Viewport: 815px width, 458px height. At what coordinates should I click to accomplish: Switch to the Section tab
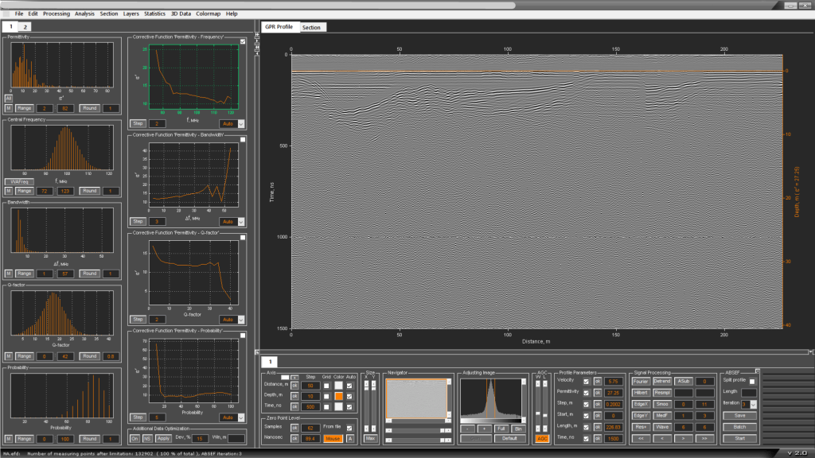coord(311,27)
